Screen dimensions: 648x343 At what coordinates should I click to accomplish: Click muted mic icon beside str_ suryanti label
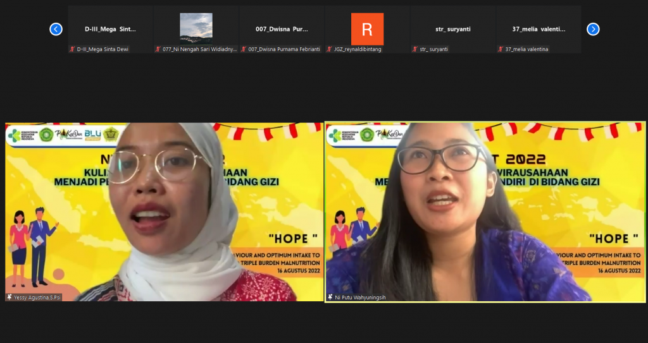415,49
